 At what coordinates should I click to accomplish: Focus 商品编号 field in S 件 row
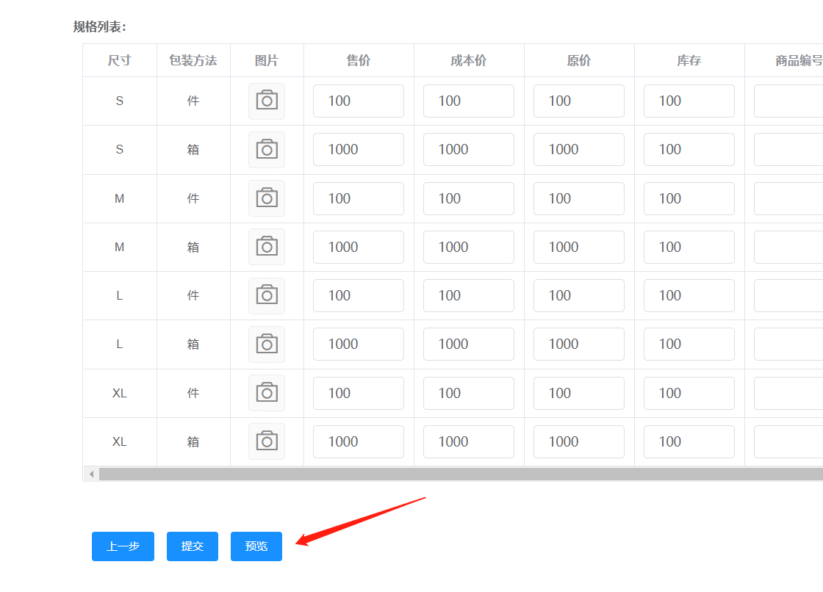pyautogui.click(x=788, y=101)
